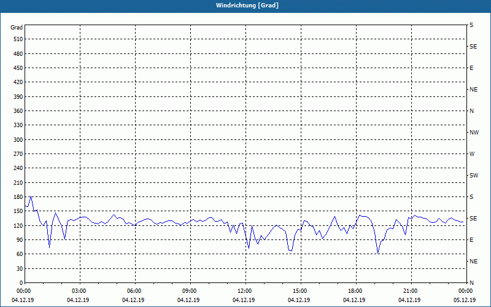Click the 300 y-axis value

tap(18, 140)
